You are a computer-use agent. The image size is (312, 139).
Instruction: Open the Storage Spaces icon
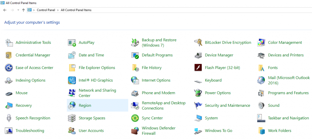point(72,118)
